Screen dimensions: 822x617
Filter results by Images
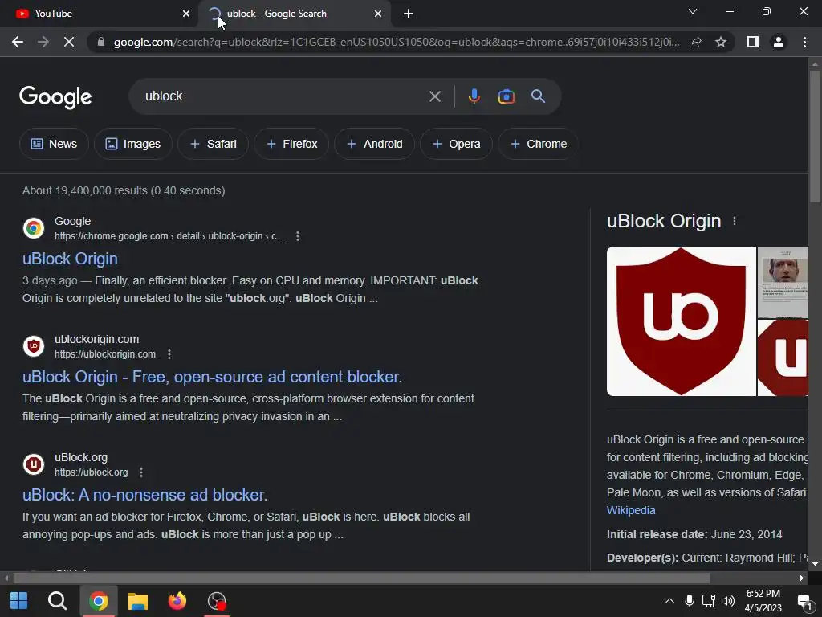tap(133, 144)
